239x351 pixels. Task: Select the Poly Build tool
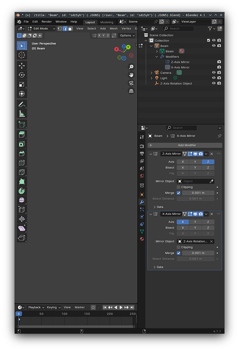tap(22, 182)
